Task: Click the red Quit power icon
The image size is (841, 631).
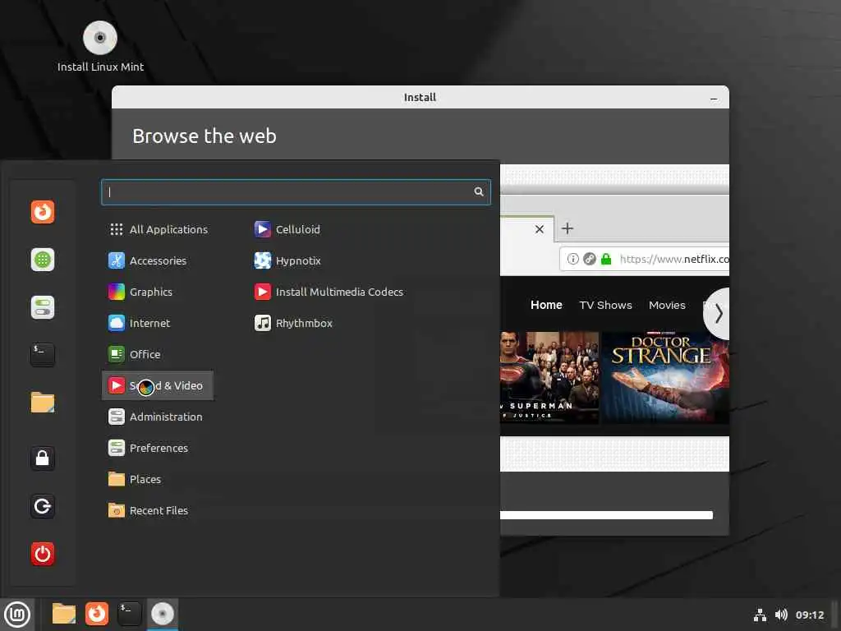Action: 43,554
